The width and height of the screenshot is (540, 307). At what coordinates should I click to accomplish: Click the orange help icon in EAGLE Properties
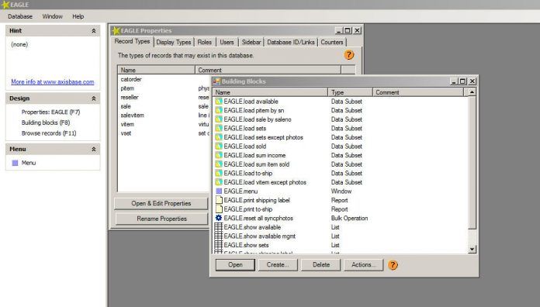click(348, 55)
